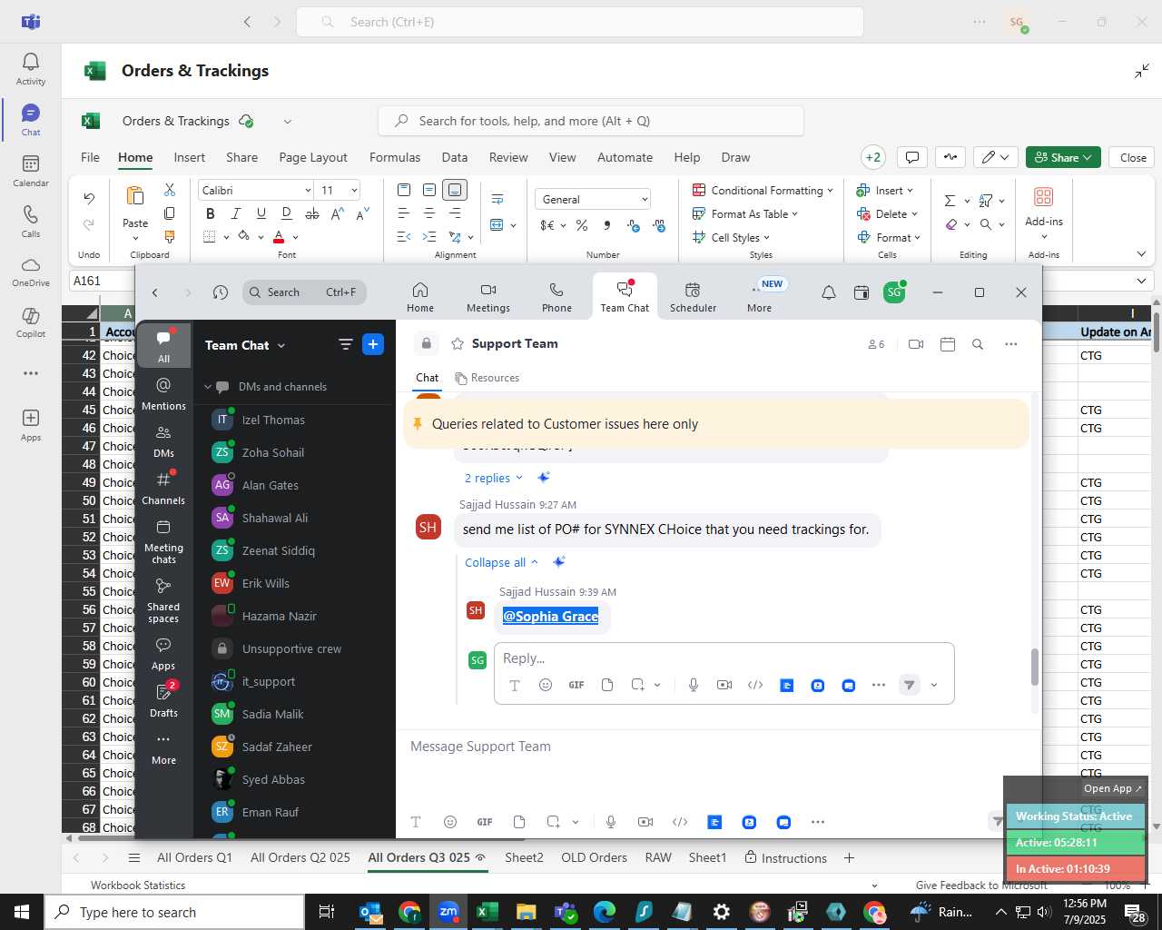
Task: Open Excel Insert ribbon tab
Action: click(190, 157)
